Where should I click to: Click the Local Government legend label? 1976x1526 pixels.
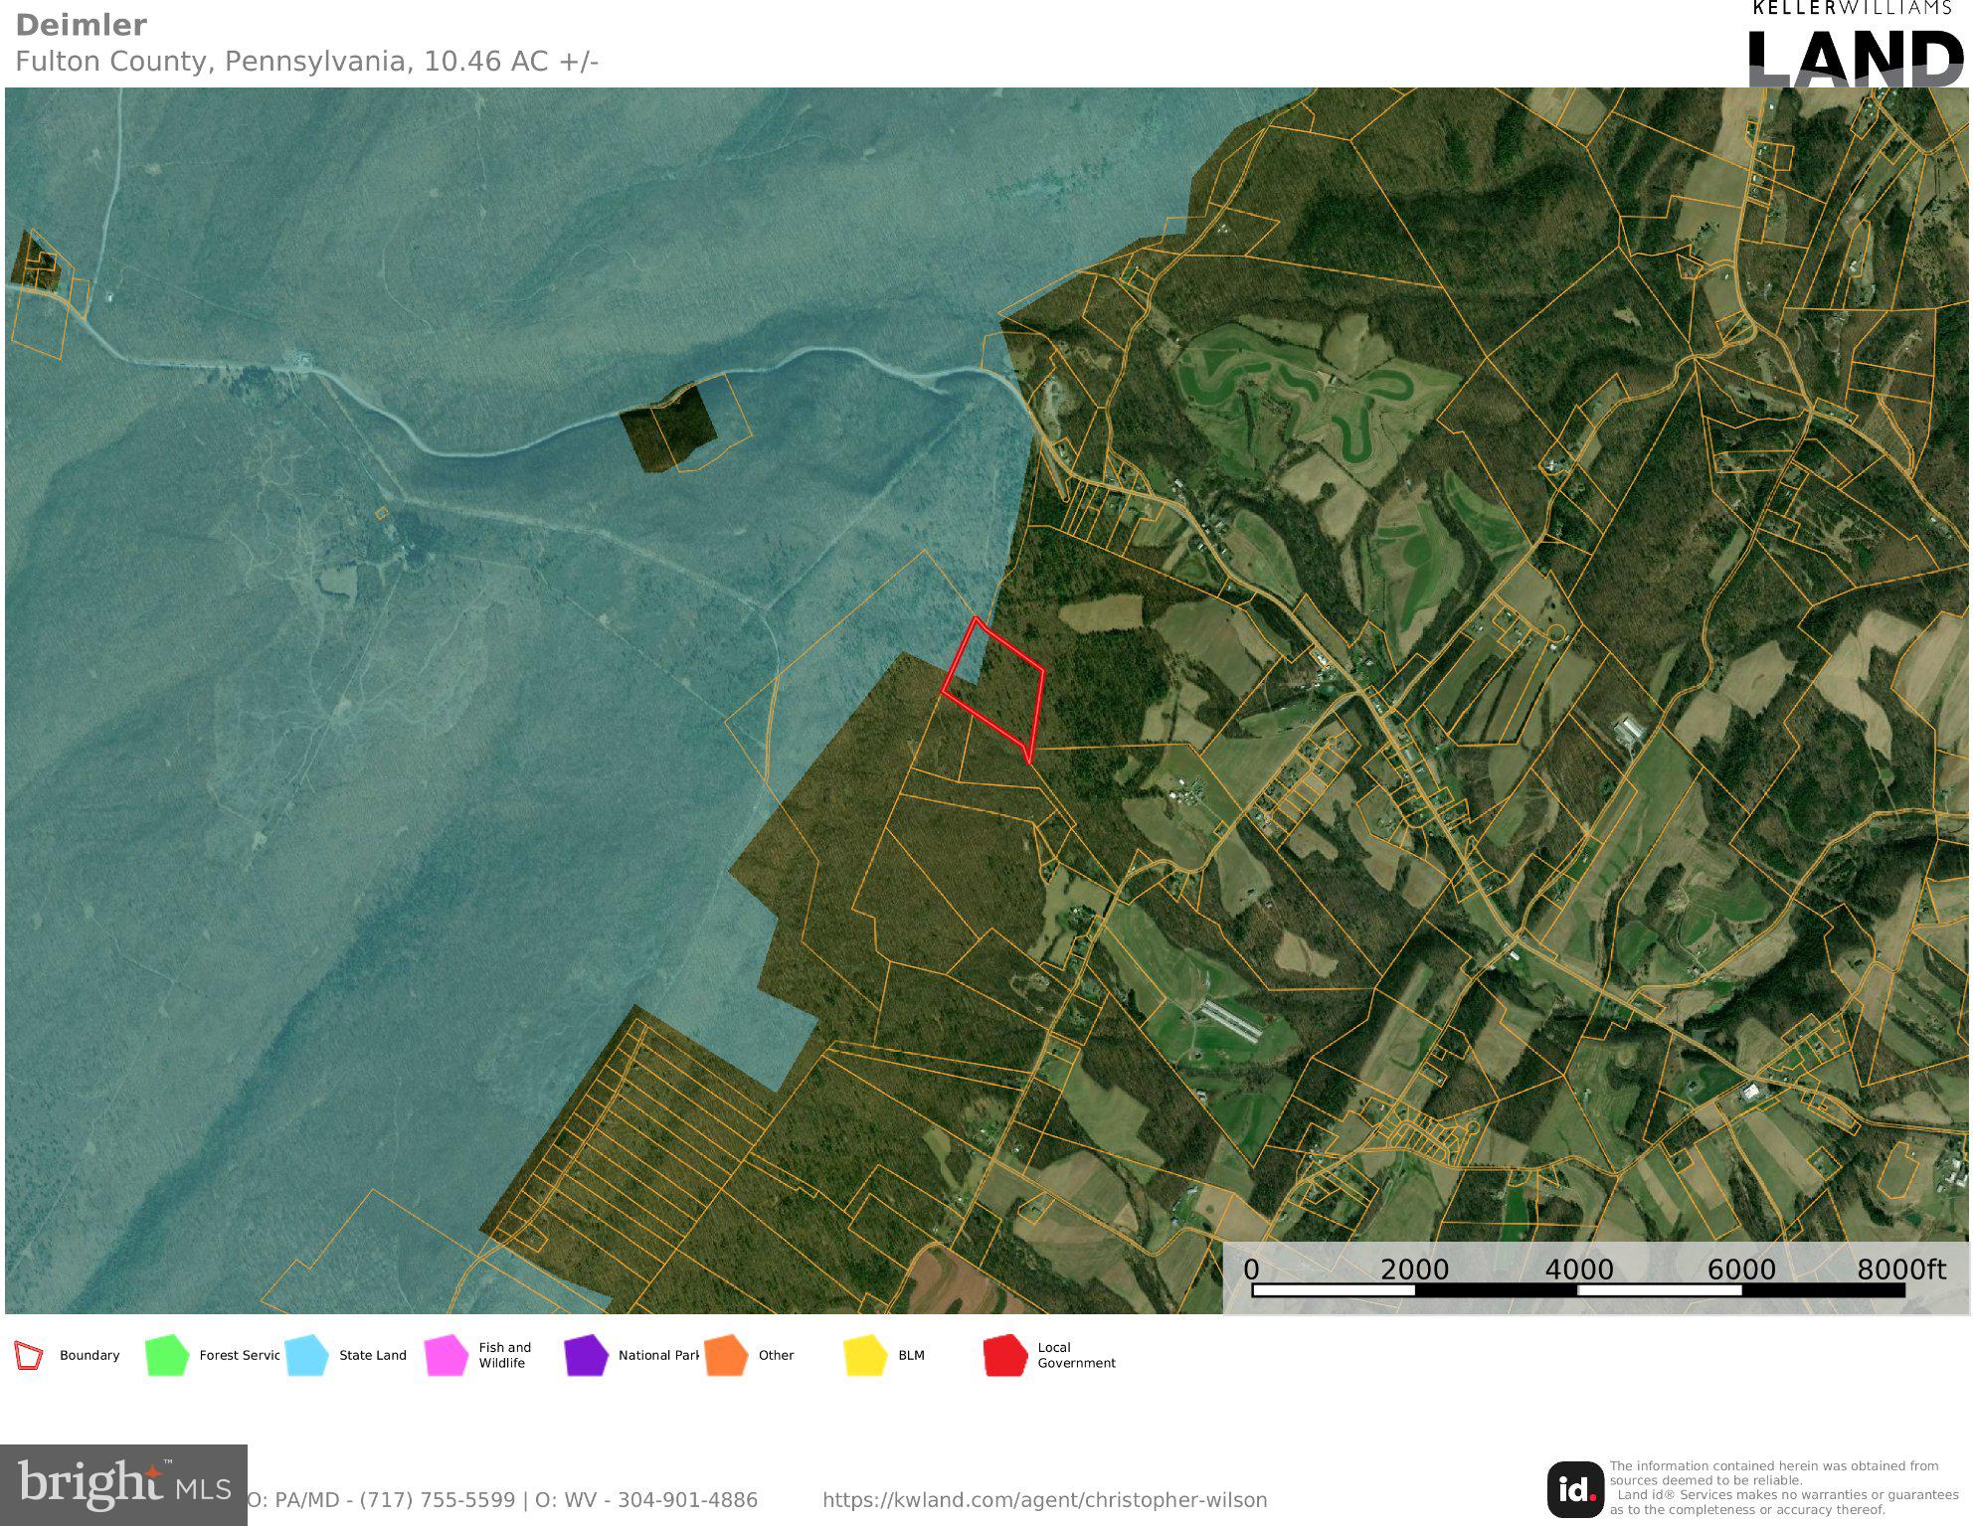(1077, 1355)
